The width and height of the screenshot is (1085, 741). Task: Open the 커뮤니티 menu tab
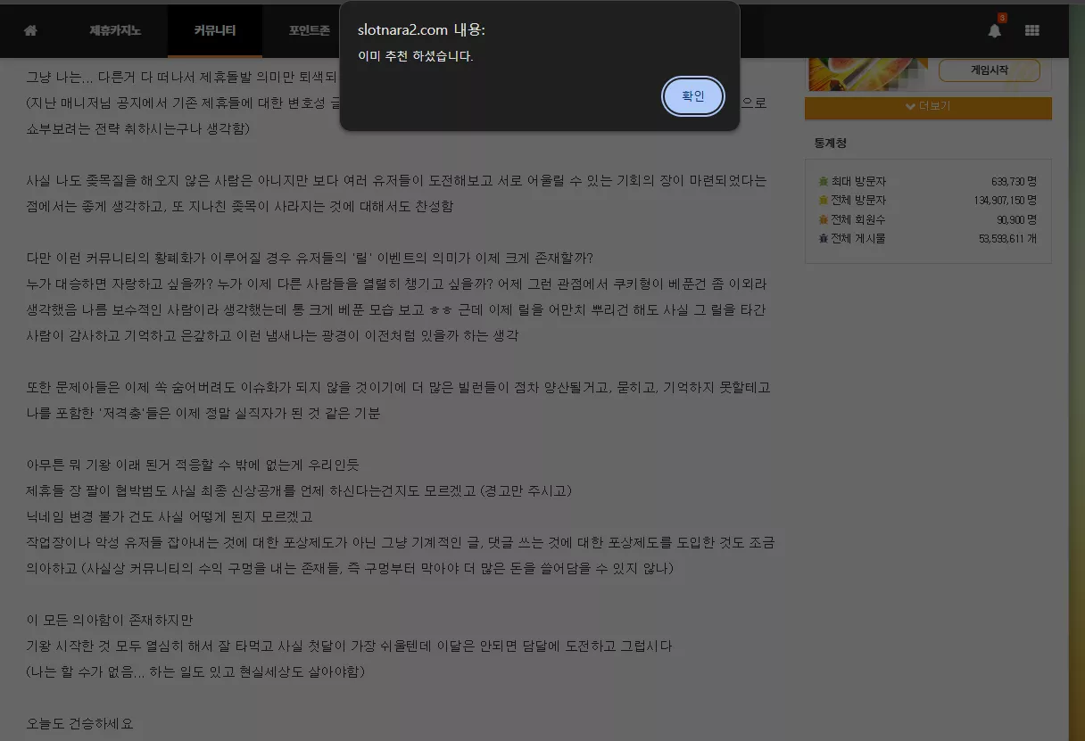point(215,30)
